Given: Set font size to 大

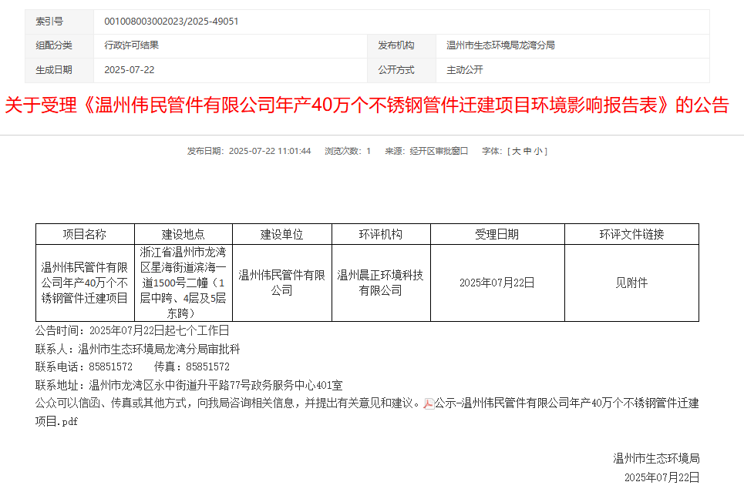Looking at the screenshot, I should click(517, 151).
